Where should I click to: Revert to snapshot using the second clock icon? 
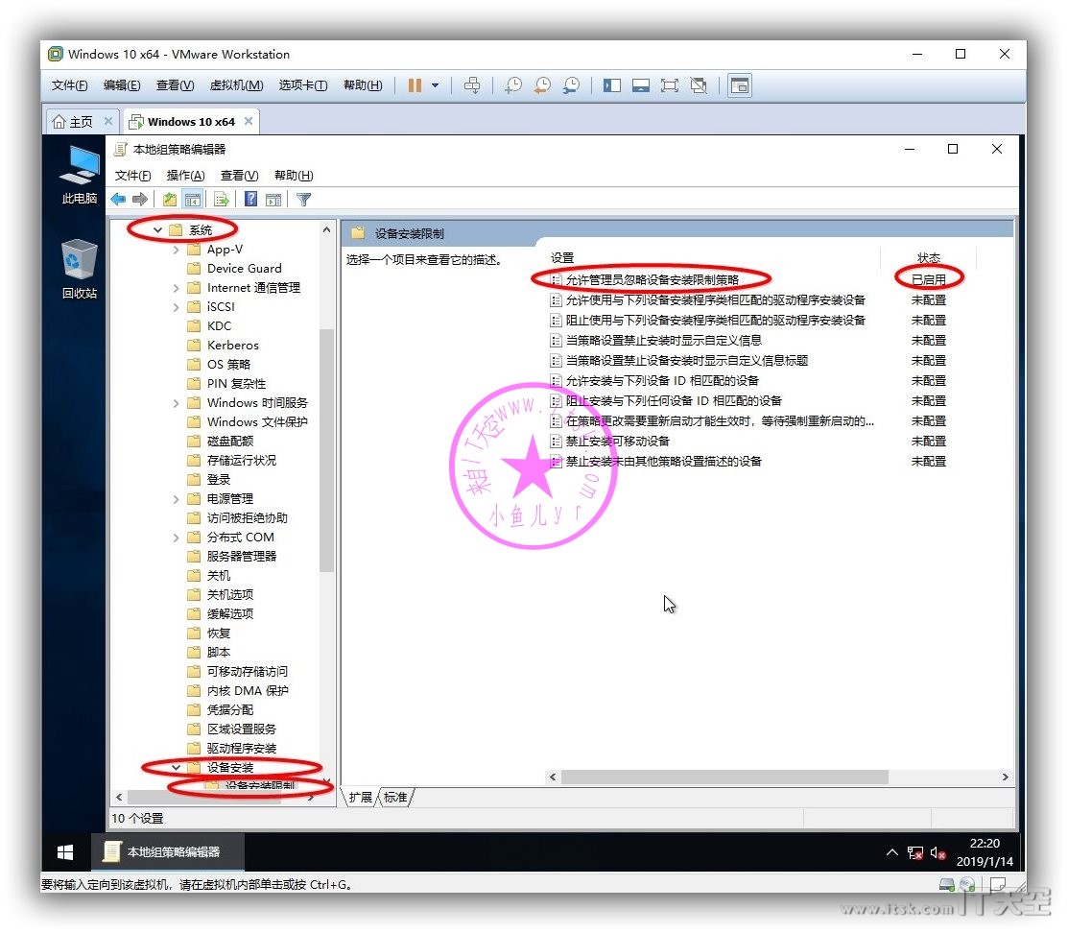[542, 85]
